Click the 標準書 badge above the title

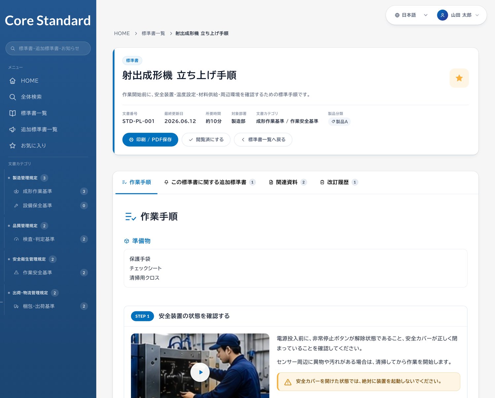(x=132, y=61)
